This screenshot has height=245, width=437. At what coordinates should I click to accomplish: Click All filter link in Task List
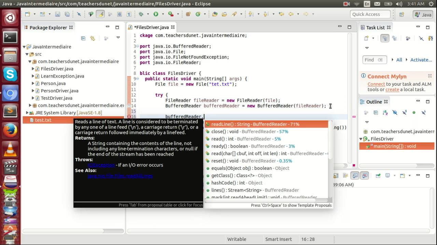(x=399, y=60)
